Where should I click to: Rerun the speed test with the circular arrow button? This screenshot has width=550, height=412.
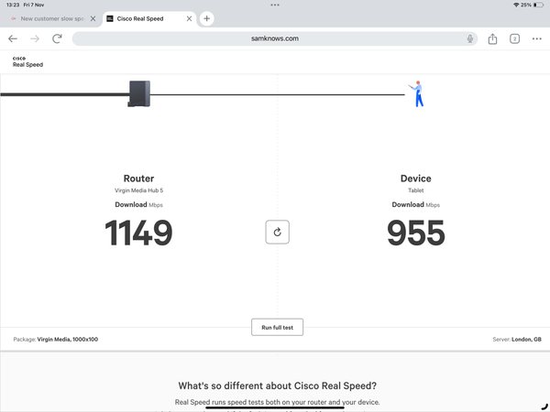pos(278,233)
